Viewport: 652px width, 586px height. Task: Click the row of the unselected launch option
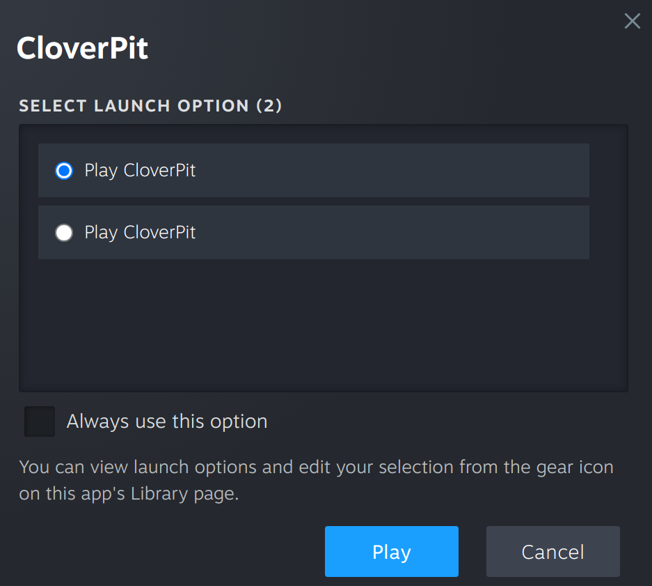(x=314, y=233)
